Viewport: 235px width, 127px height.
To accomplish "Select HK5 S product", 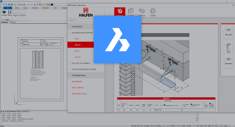I will pyautogui.click(x=77, y=51).
